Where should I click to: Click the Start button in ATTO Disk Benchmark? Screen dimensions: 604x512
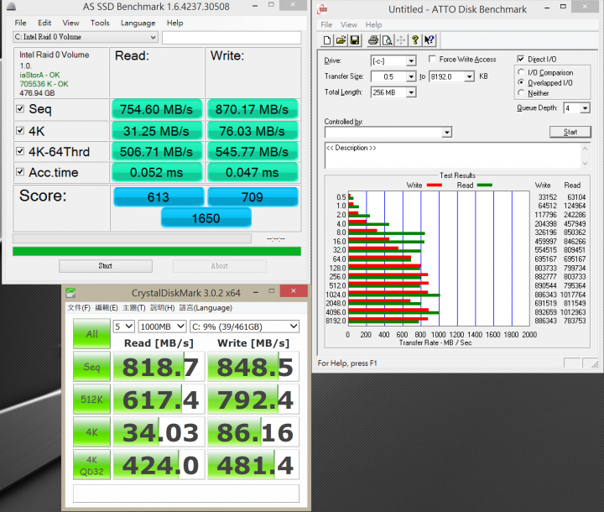pos(570,132)
